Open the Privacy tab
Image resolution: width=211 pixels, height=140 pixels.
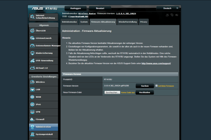pyautogui.click(x=144, y=22)
